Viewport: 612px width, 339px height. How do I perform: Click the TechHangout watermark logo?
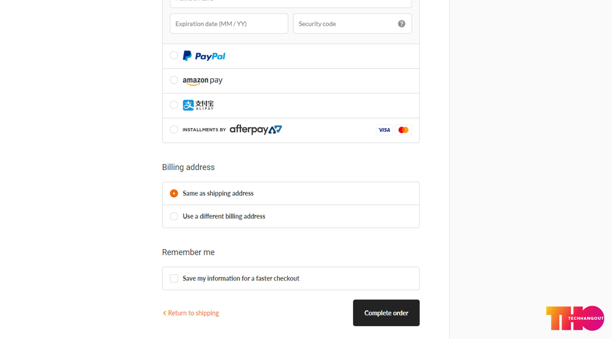[x=575, y=318]
